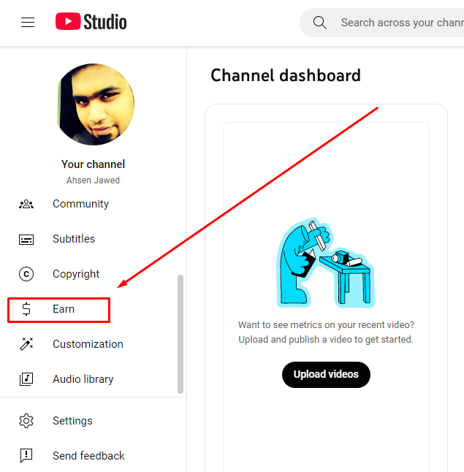
Task: Click the 'Your channel' label
Action: coord(93,164)
